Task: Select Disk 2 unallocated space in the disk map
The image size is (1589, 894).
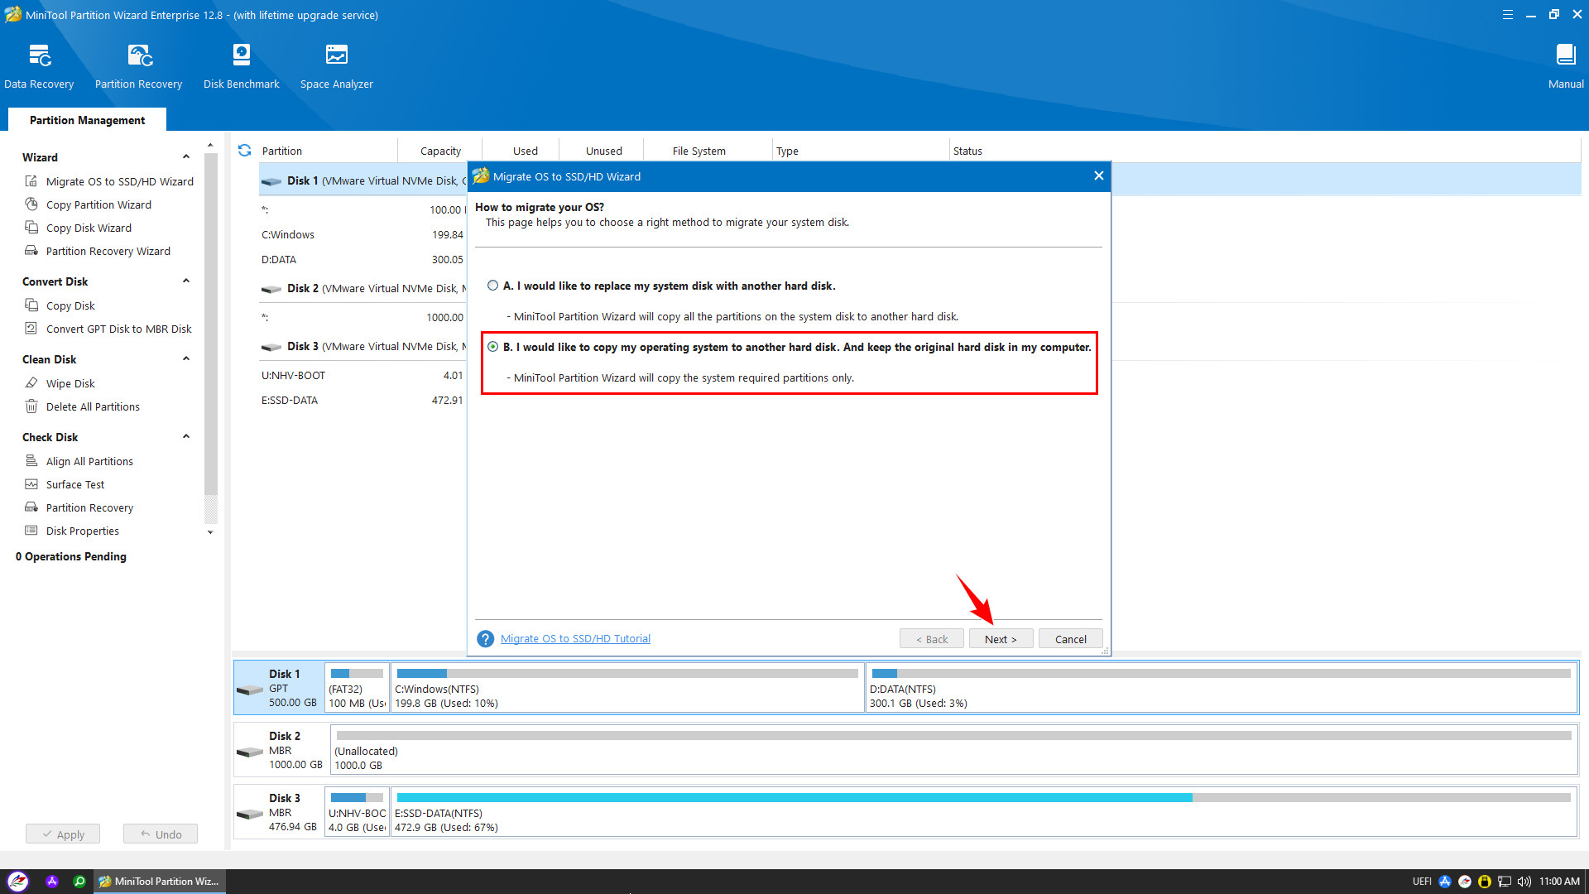Action: [x=953, y=750]
